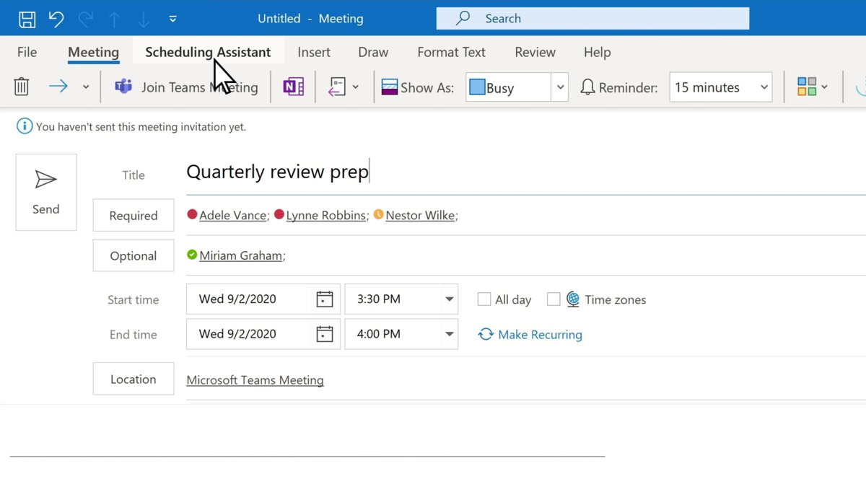Viewport: 866px width, 487px height.
Task: Expand the Show As Busy dropdown
Action: click(560, 87)
